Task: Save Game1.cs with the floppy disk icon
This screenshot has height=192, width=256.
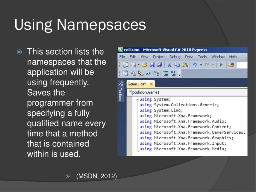Action: (152, 65)
